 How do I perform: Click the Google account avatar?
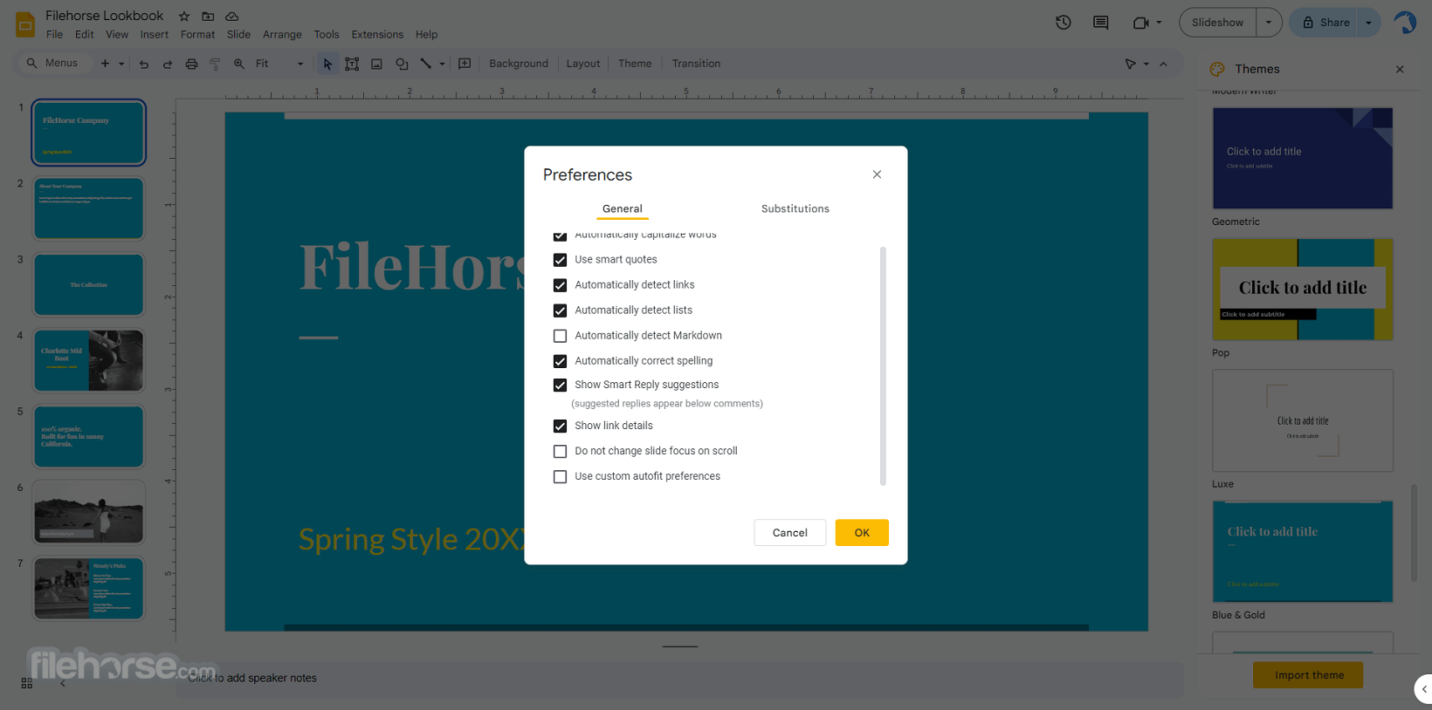(1405, 23)
